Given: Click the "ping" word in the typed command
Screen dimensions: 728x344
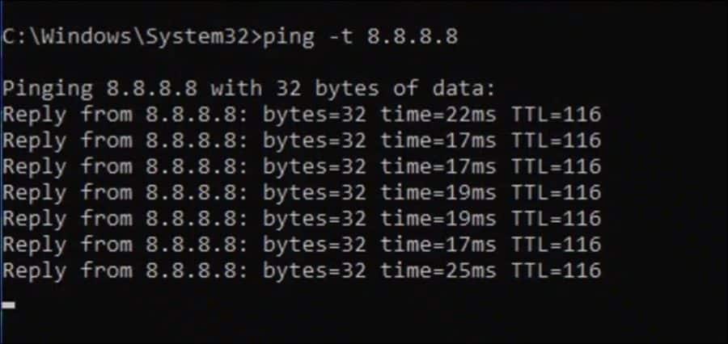Looking at the screenshot, I should point(288,37).
